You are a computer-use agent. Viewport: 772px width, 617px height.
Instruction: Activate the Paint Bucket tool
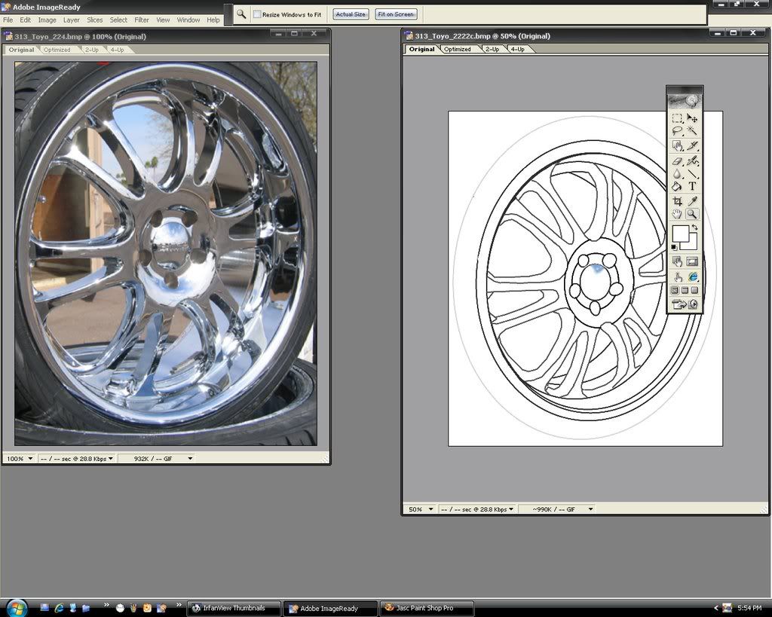[677, 186]
